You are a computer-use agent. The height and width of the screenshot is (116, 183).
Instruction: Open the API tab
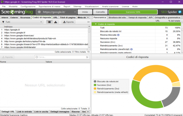click(x=150, y=18)
